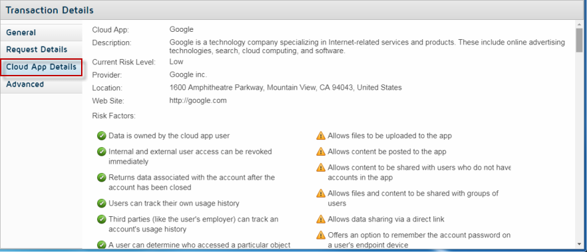Click 'Allows content be posted to the app' text

(x=387, y=152)
